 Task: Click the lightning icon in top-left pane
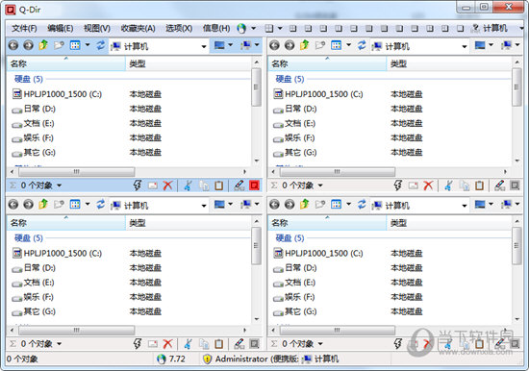137,185
